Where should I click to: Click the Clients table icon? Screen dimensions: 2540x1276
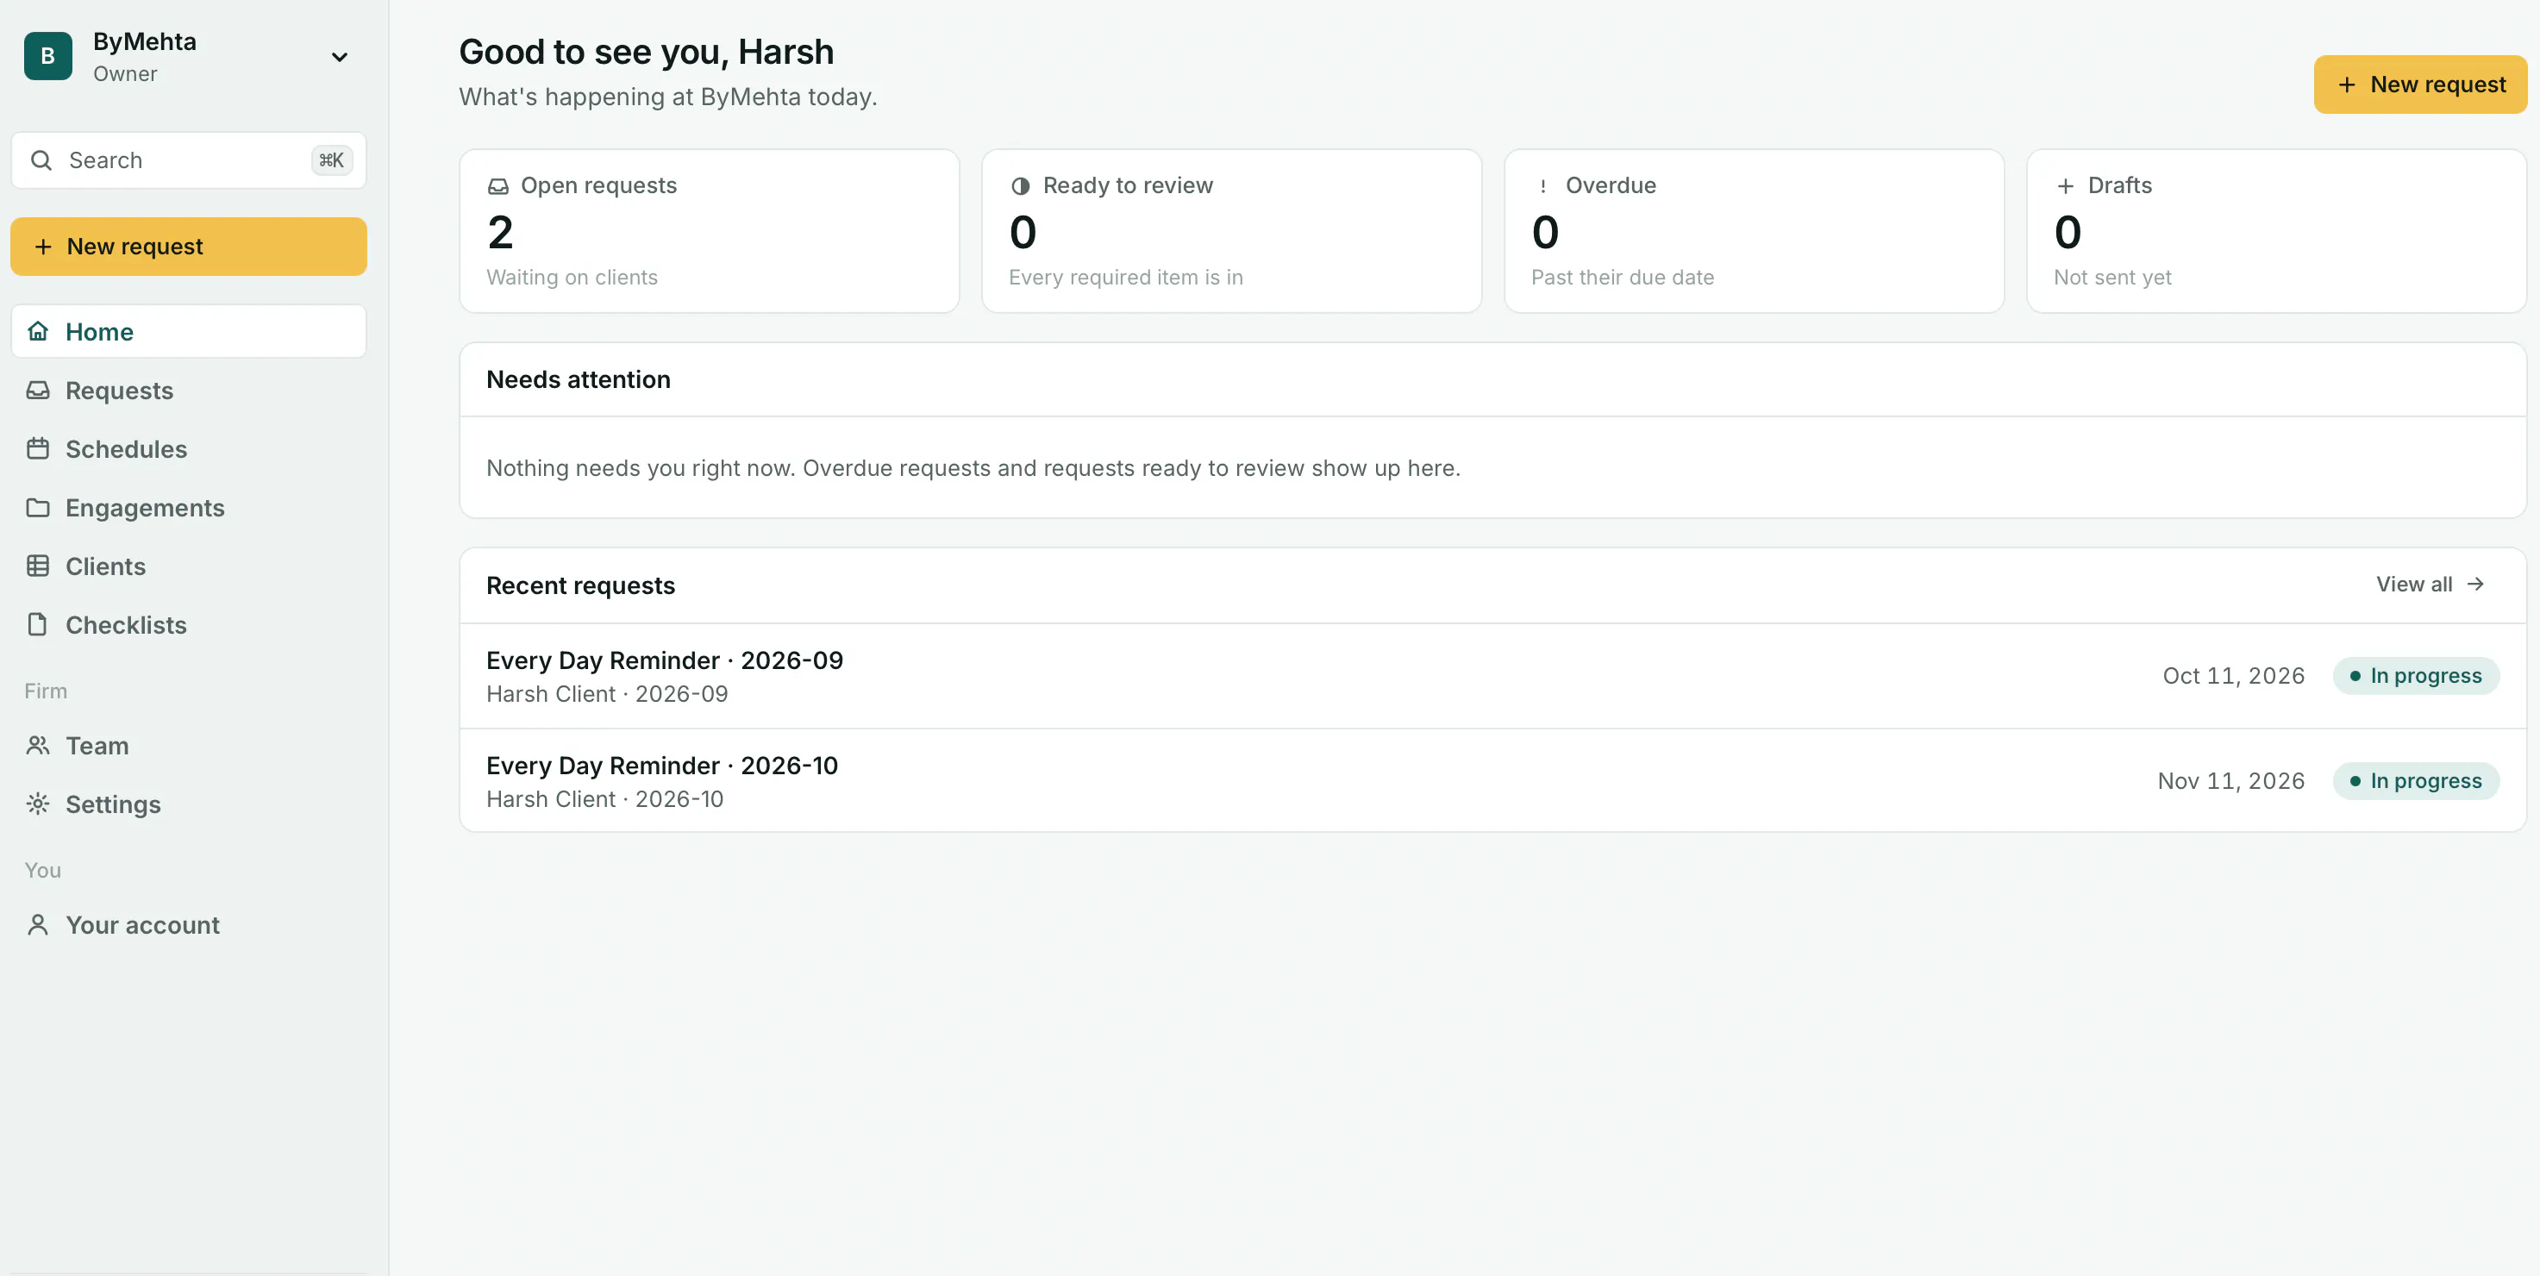click(x=37, y=566)
